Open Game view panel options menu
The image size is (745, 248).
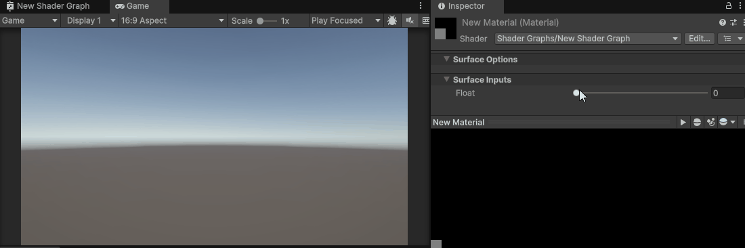[x=421, y=5]
